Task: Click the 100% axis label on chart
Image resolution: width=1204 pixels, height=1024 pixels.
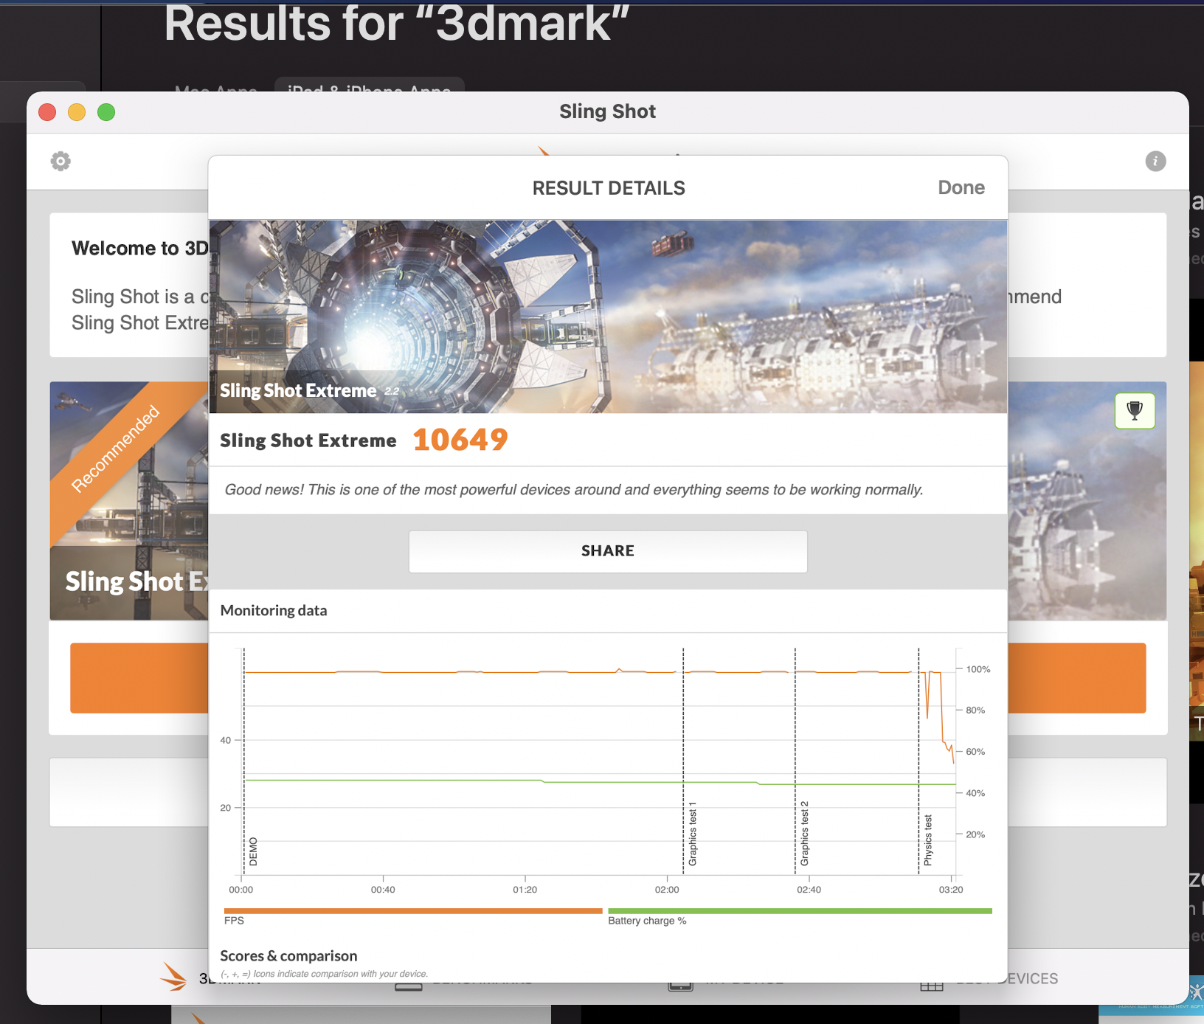Action: [x=978, y=669]
